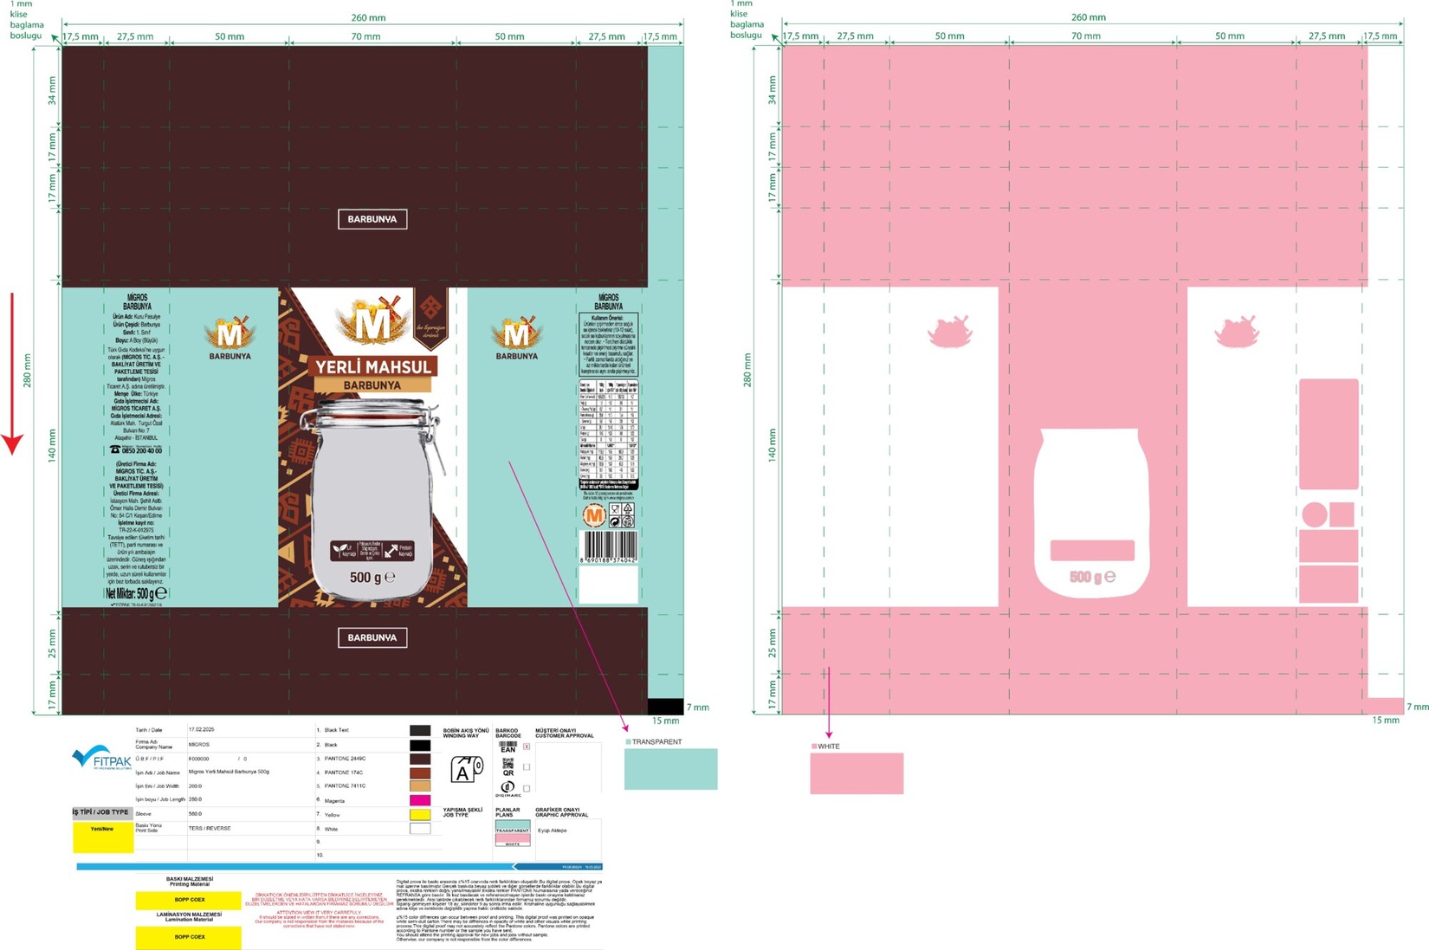Click the job name 'Migros Yerli Mahsül Barbunya 500g'

click(229, 772)
